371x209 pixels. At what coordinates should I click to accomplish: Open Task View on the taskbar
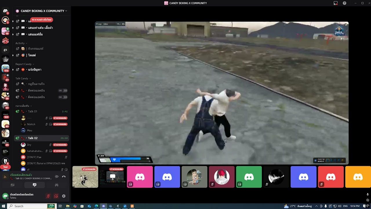(60, 206)
